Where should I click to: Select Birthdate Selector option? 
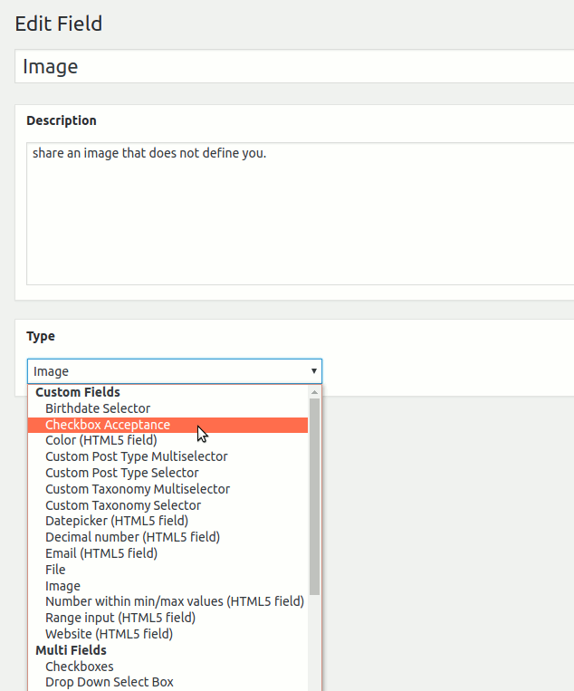coord(98,408)
